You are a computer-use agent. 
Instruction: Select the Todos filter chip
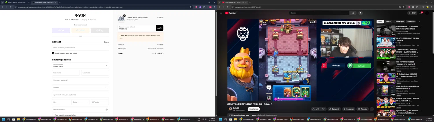tap(380, 21)
